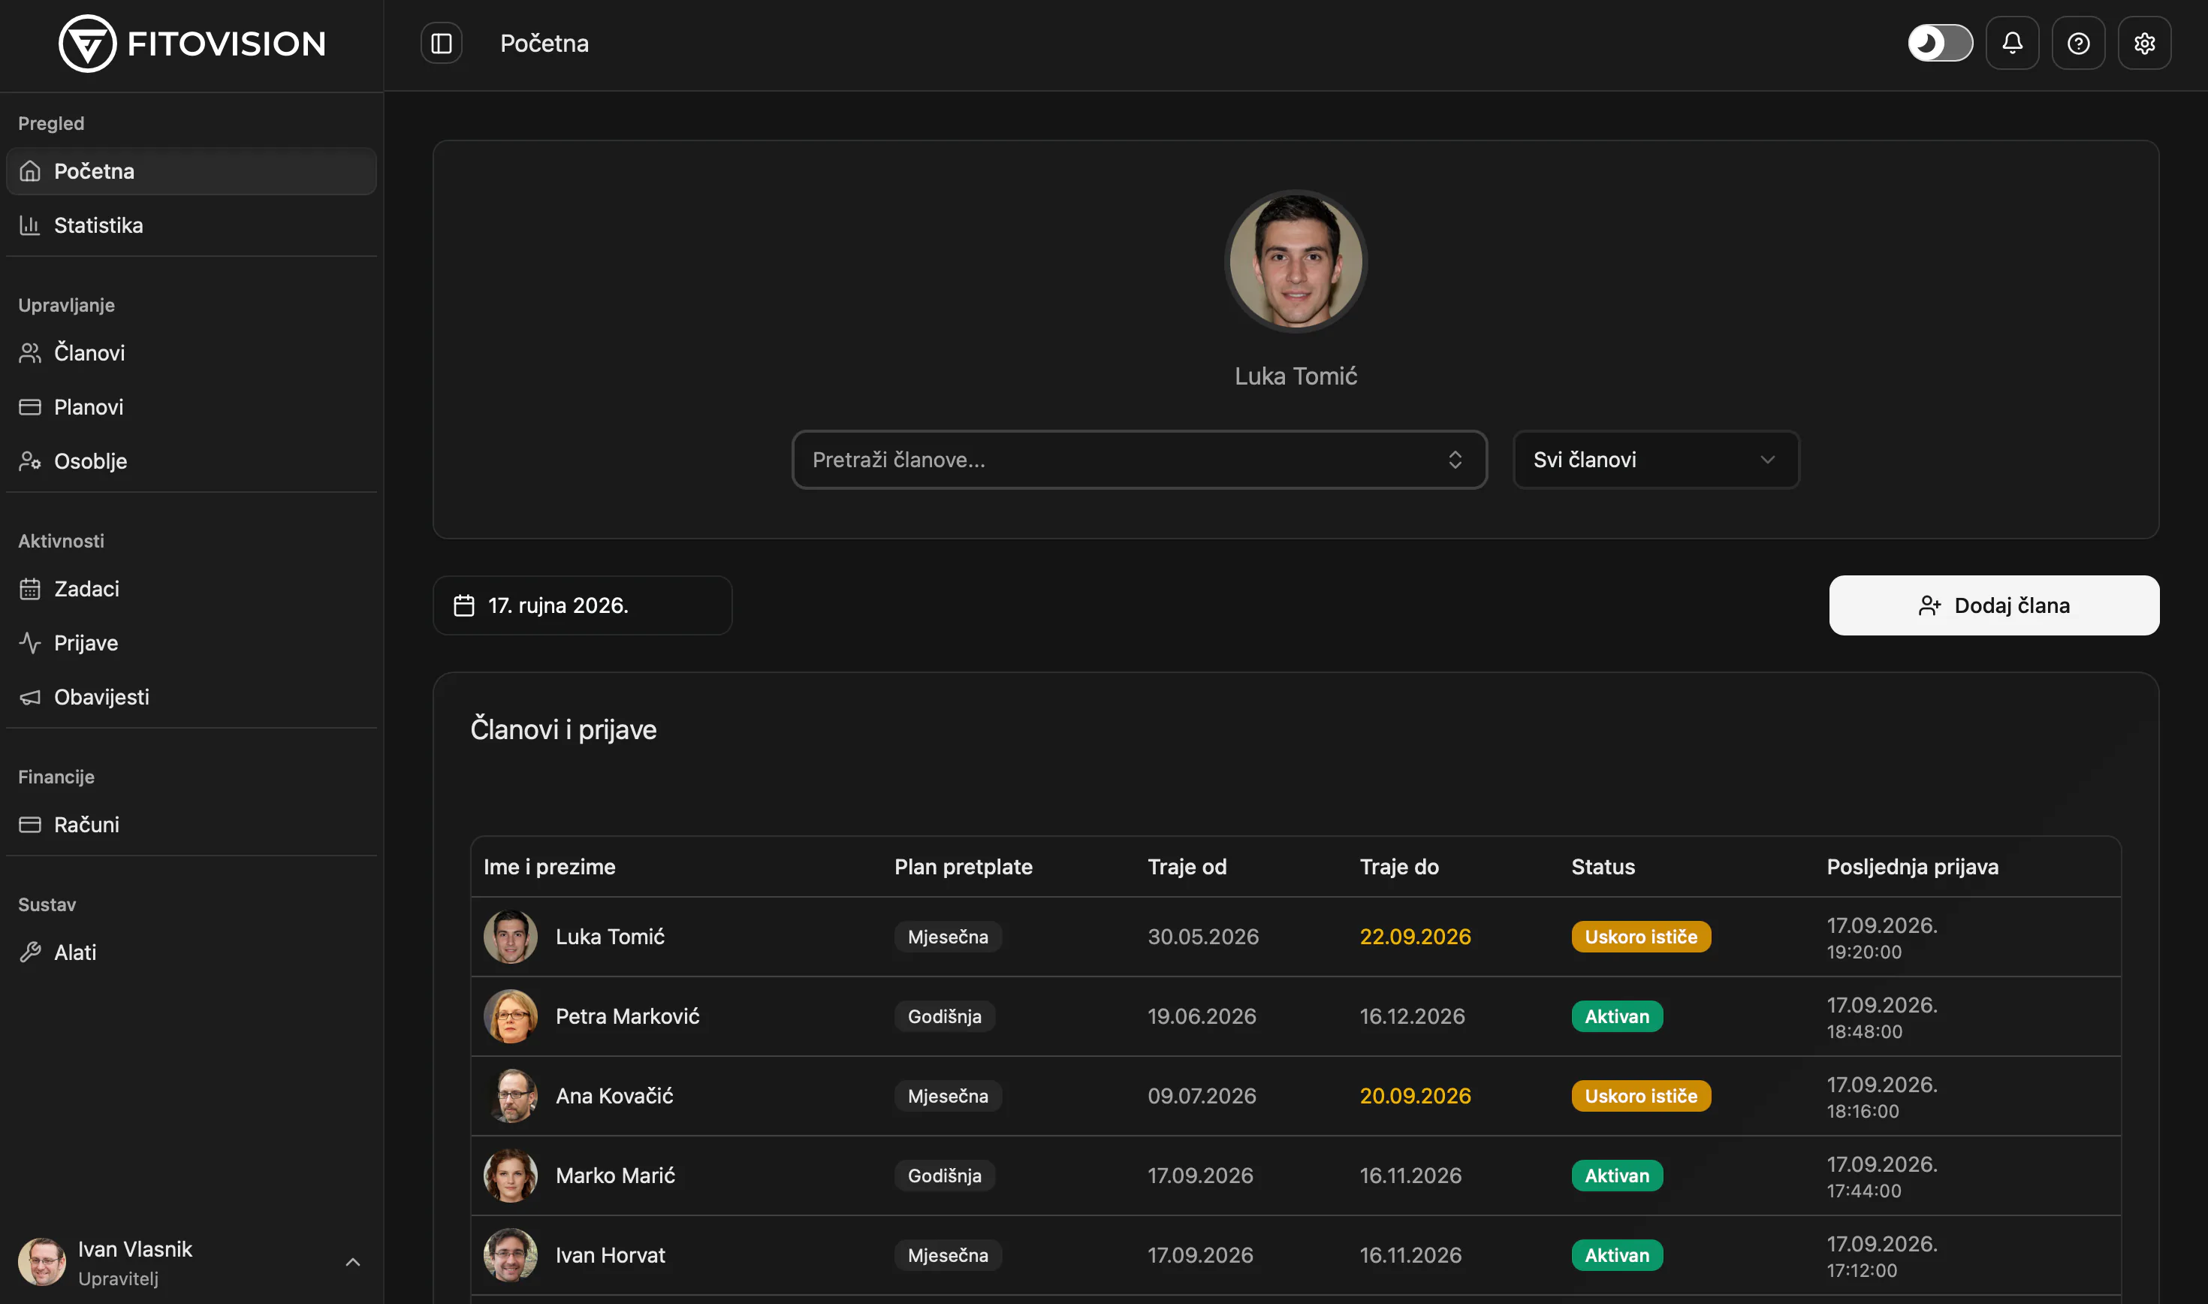Open Planovi in sidebar
Image resolution: width=2208 pixels, height=1304 pixels.
192,408
